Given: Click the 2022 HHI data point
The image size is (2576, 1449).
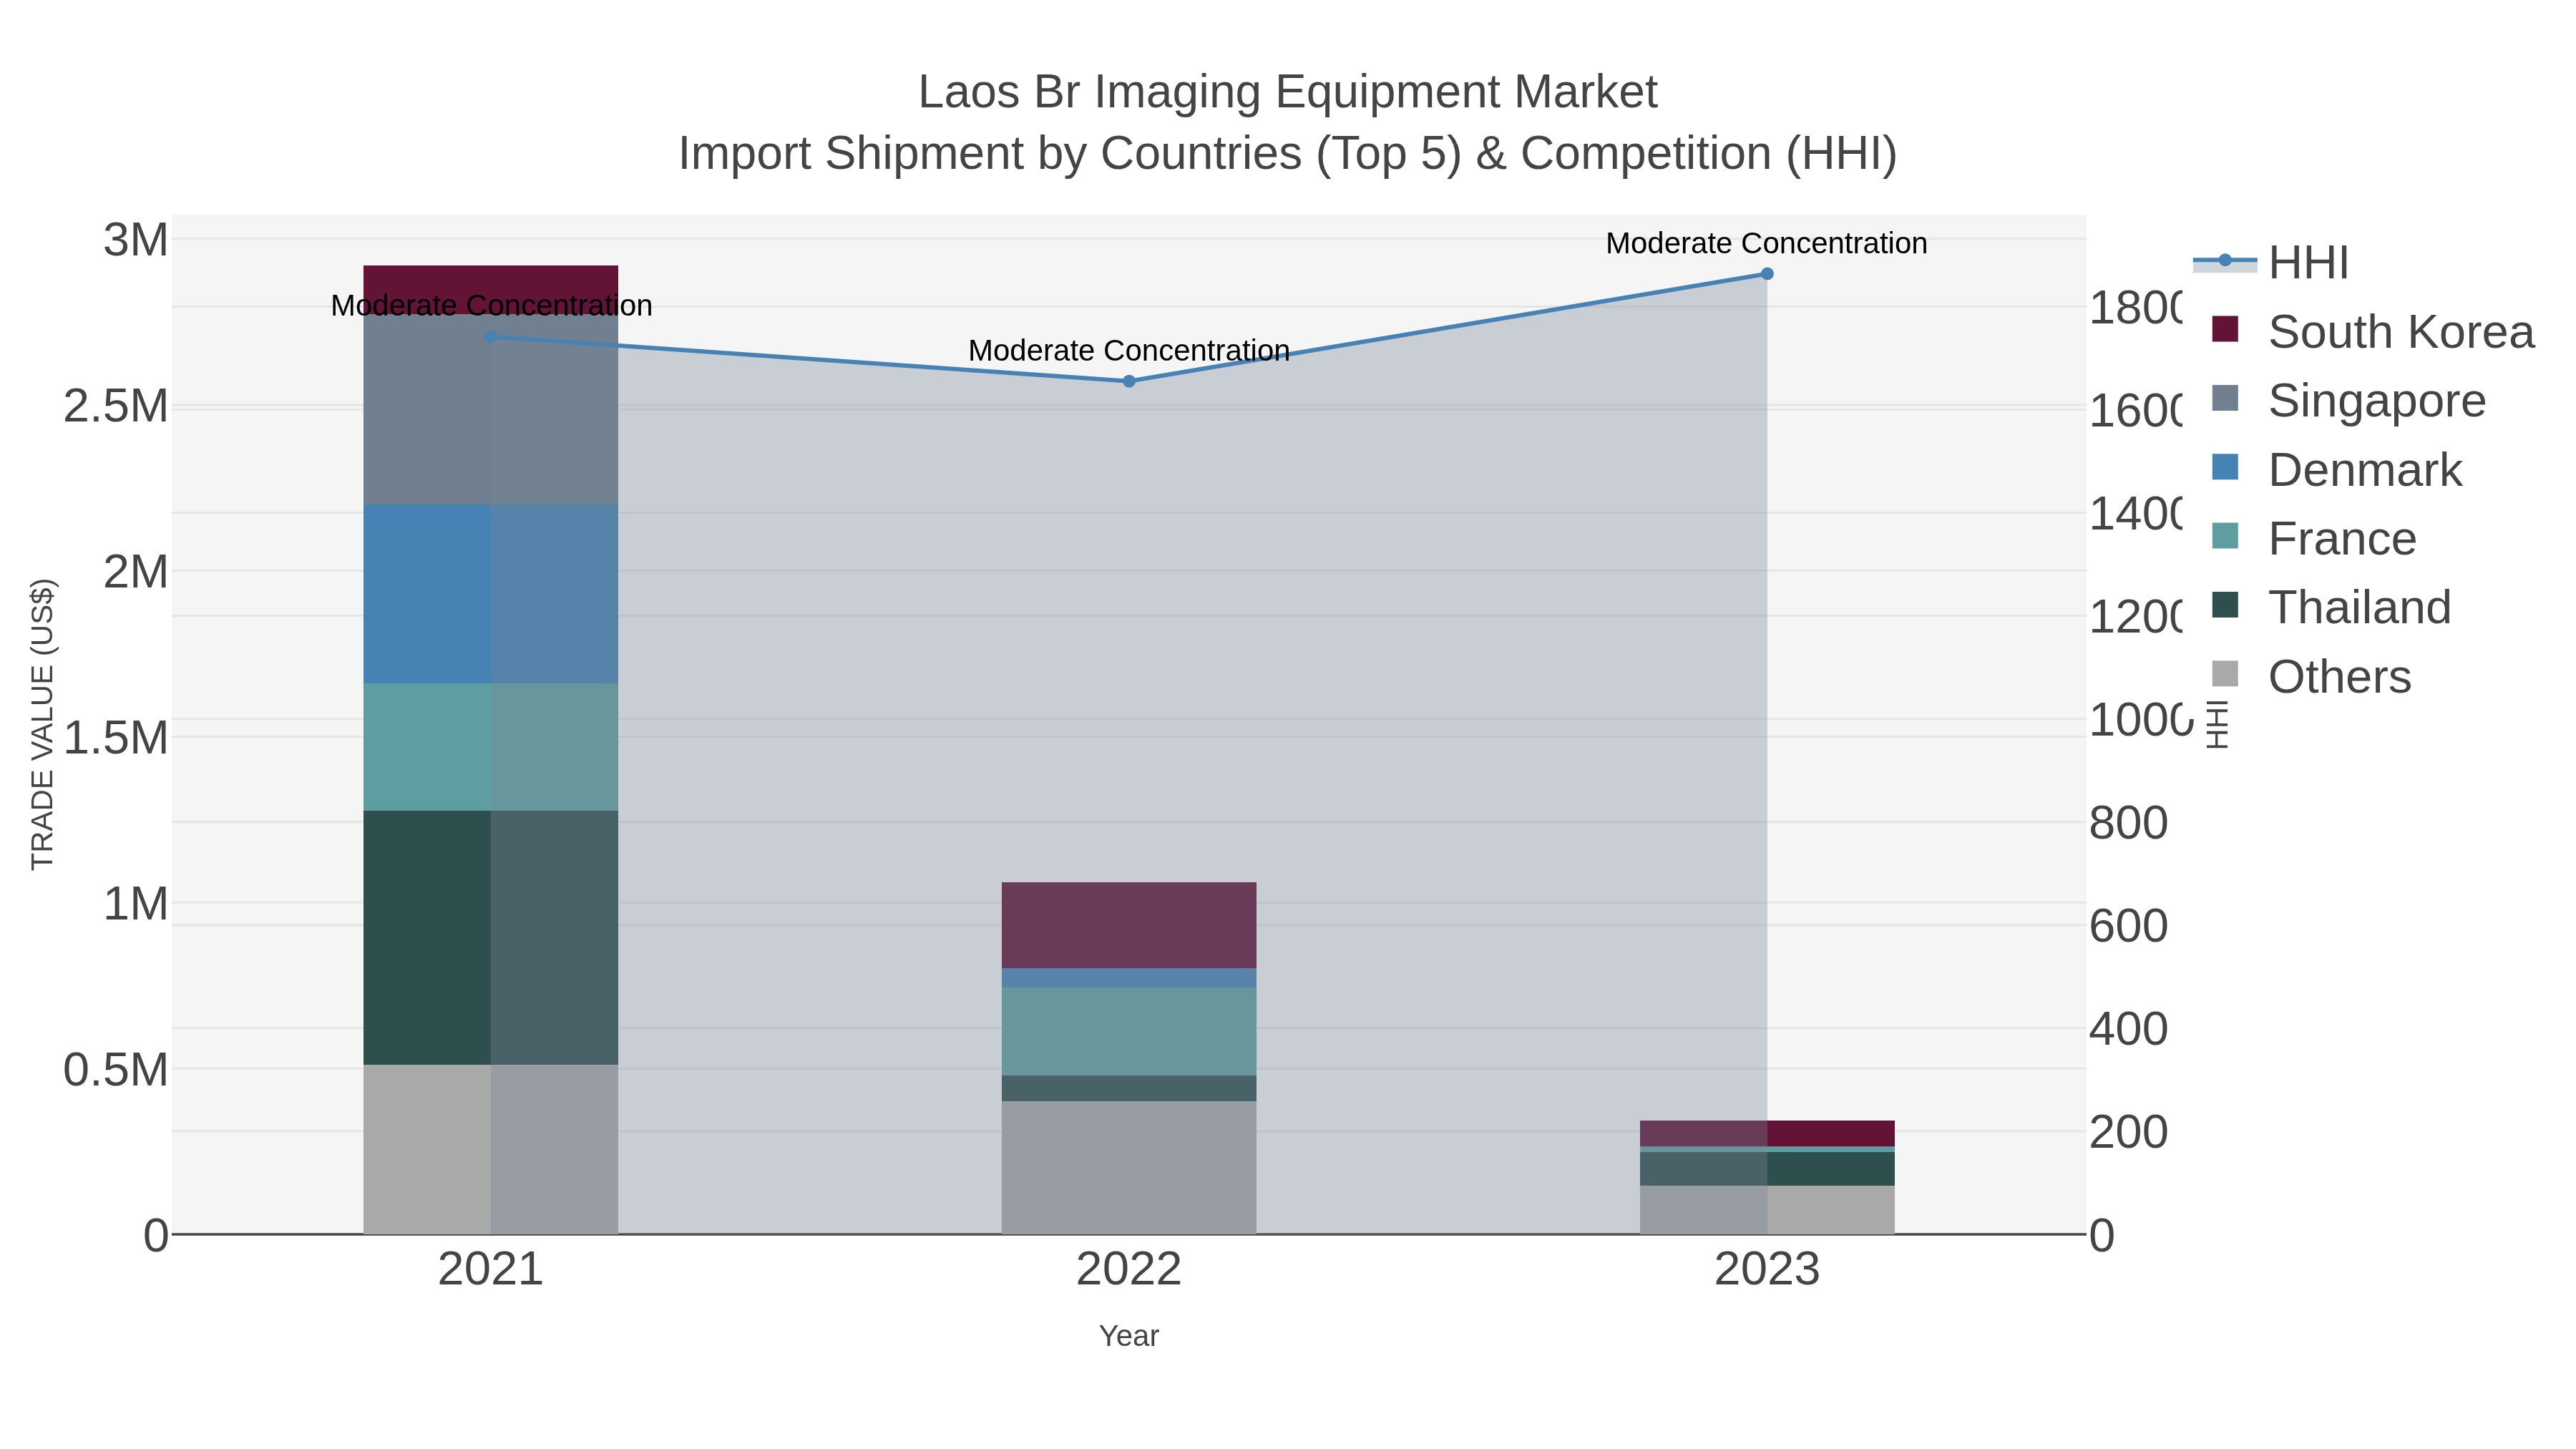Looking at the screenshot, I should (x=1129, y=381).
